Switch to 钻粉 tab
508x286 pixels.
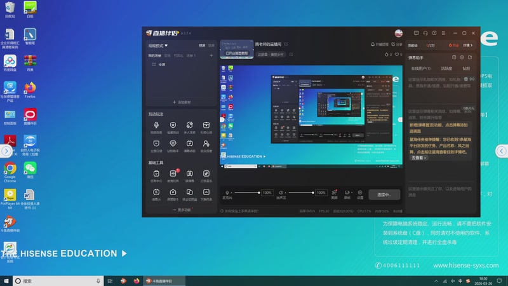(466, 69)
